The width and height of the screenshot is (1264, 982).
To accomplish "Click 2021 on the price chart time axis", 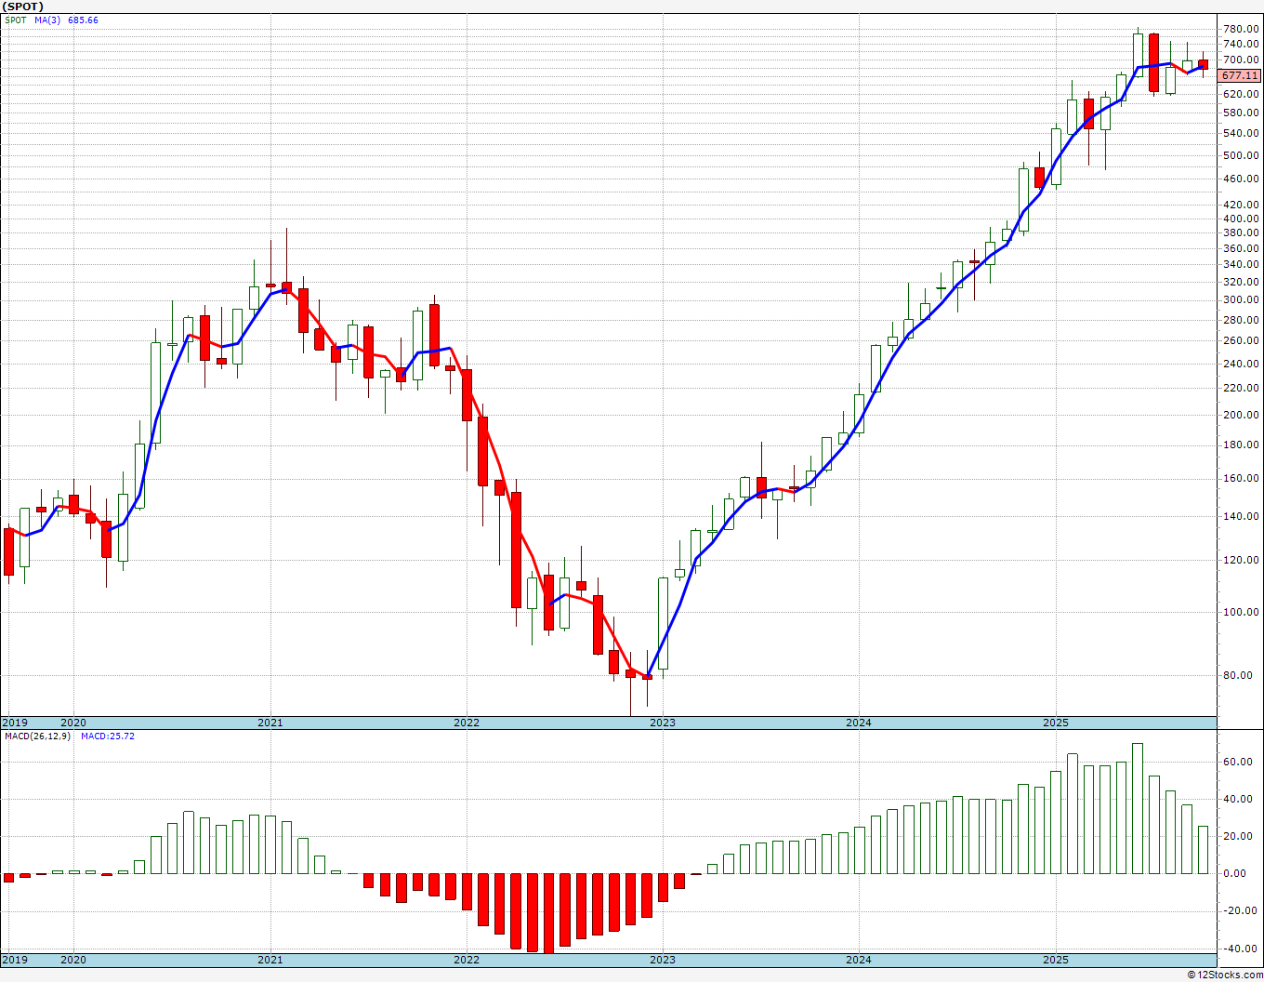I will [x=270, y=723].
